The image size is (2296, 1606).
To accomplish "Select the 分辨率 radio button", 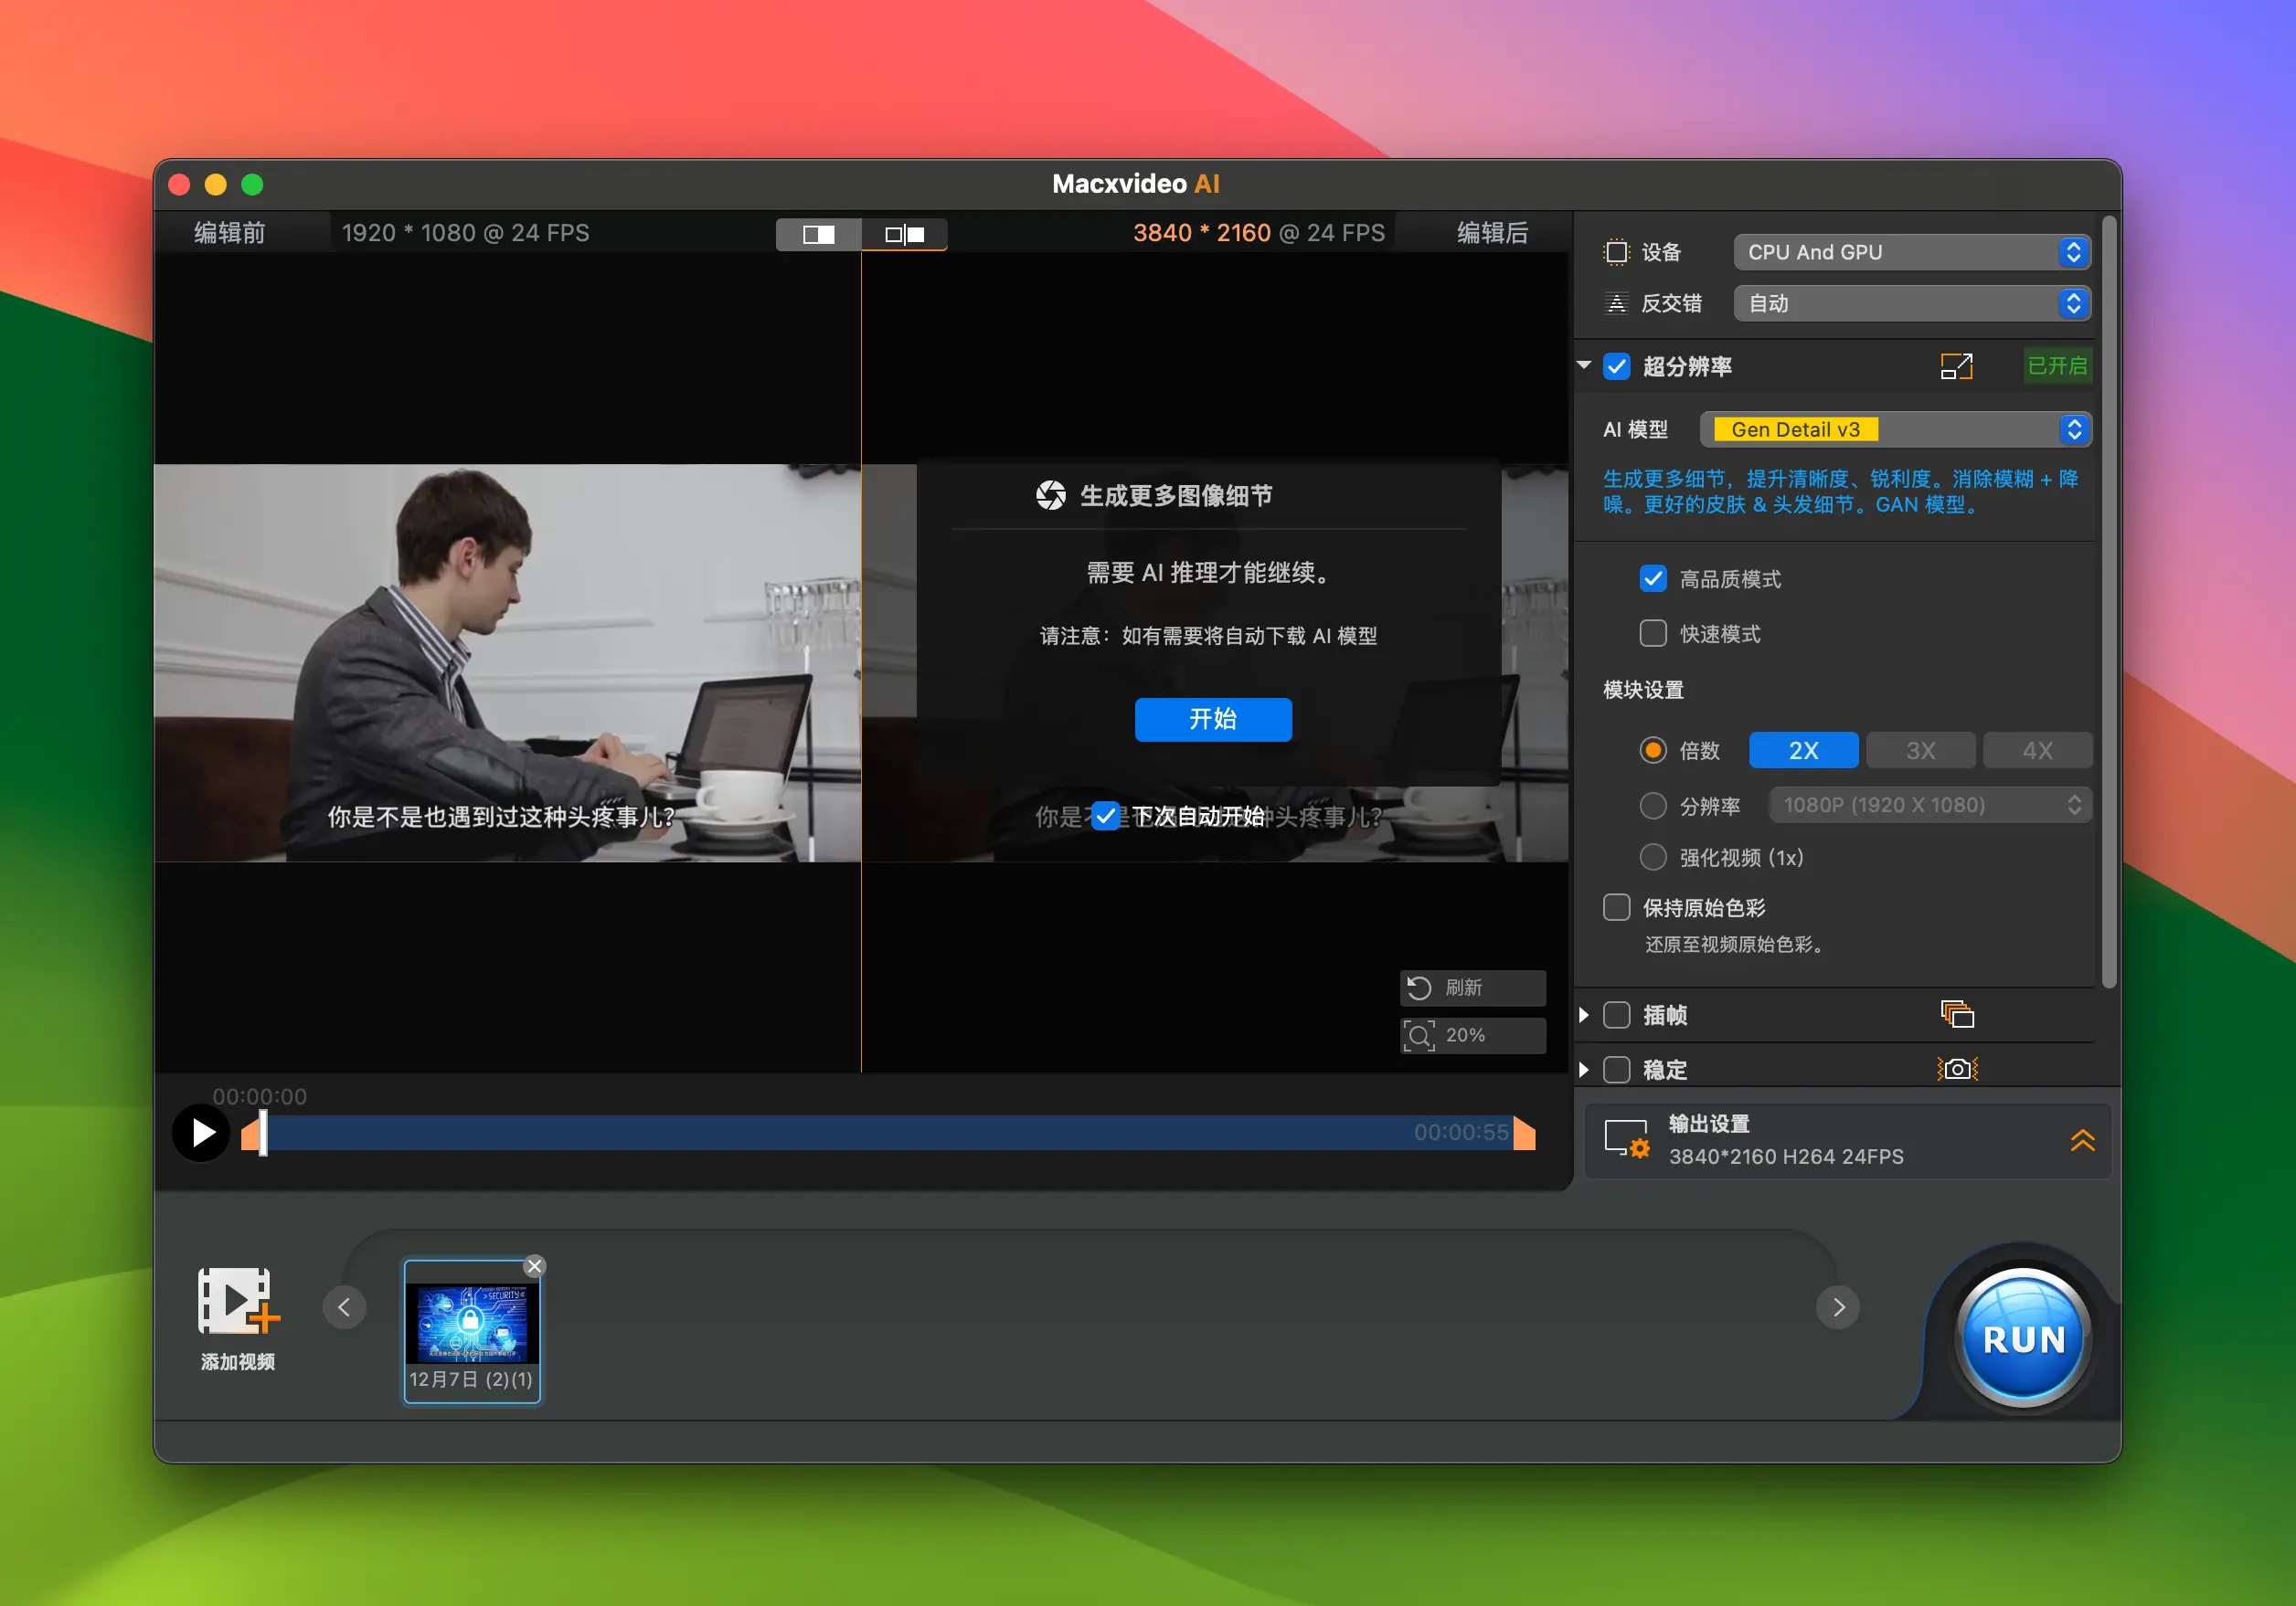I will tap(1653, 805).
